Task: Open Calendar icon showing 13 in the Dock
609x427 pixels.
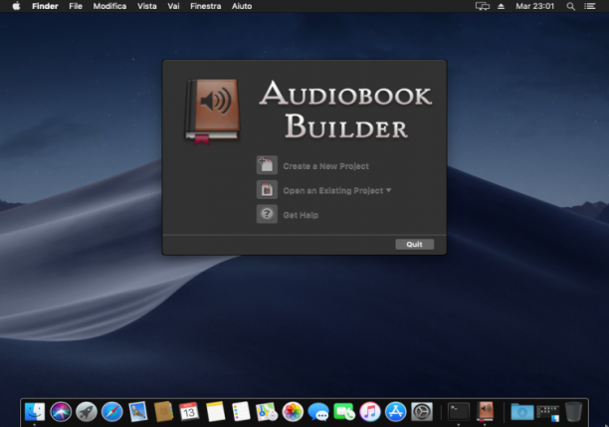Action: 189,411
